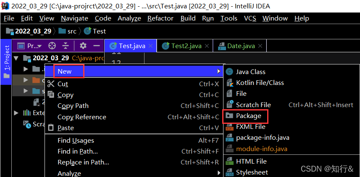Open the Help menu
360x177 pixels.
click(x=302, y=18)
